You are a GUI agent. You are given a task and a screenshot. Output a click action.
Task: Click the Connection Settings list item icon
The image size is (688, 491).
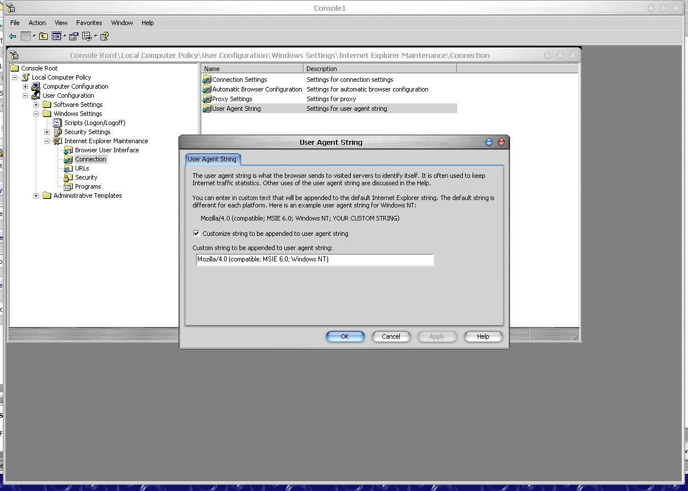coord(207,80)
